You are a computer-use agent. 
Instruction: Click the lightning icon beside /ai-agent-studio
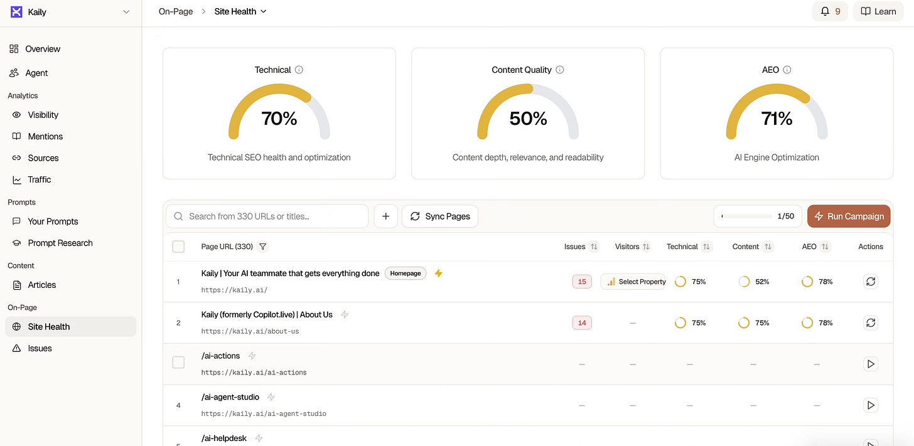(271, 397)
